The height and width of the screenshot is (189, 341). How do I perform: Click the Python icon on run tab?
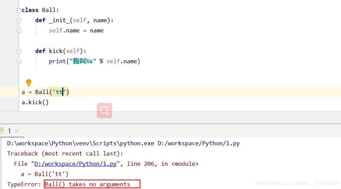[x=2, y=131]
